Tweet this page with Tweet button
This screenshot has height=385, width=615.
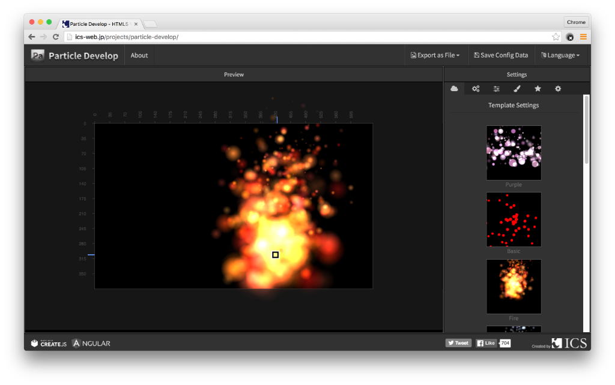[x=458, y=343]
